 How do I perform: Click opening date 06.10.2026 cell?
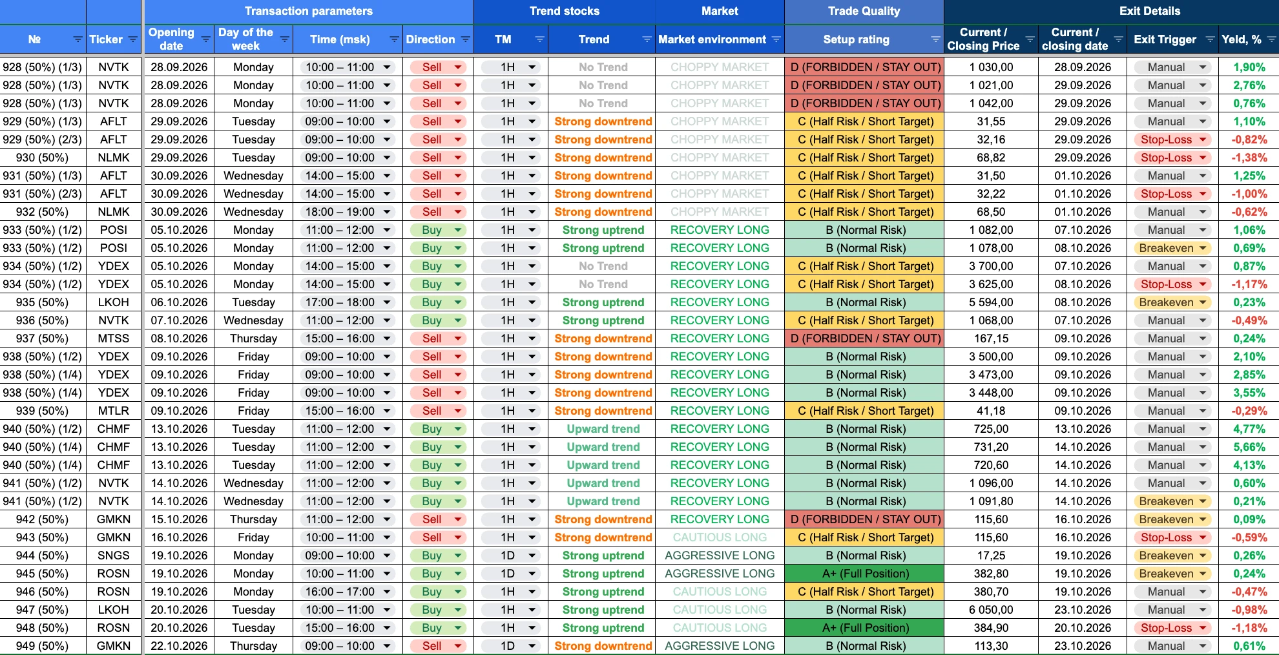coord(179,302)
